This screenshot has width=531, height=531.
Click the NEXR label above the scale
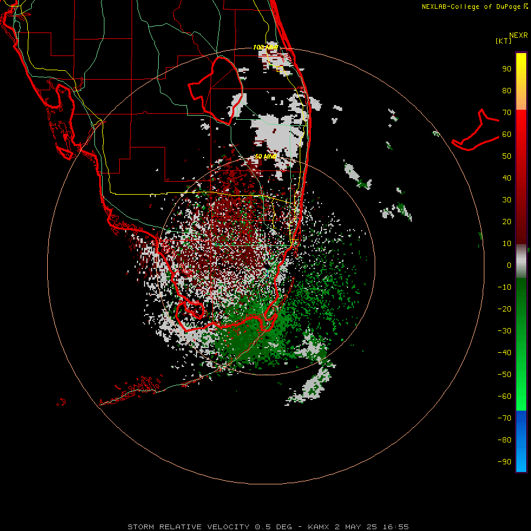(x=518, y=35)
